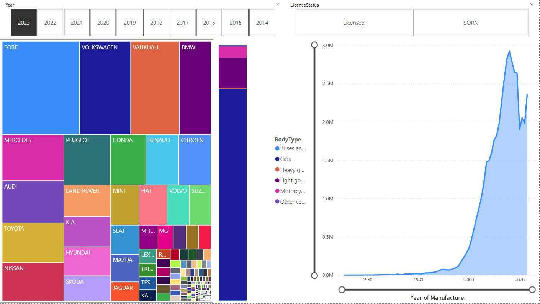Click the LAND ROVER treemap tile
Screen dimensions: 540x304
87,201
